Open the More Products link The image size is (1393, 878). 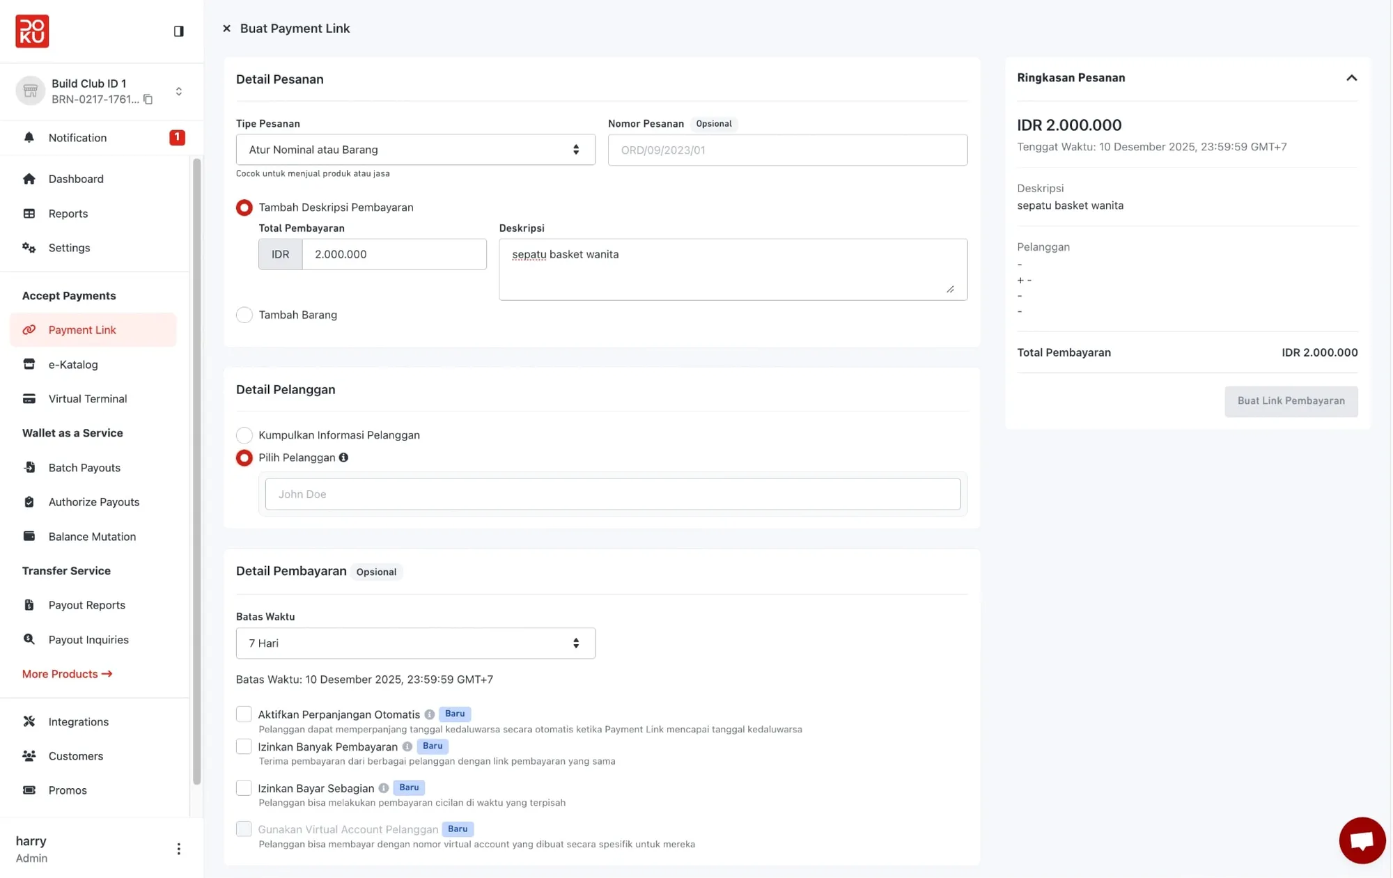67,674
